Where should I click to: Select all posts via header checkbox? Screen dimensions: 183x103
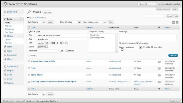click(29, 27)
